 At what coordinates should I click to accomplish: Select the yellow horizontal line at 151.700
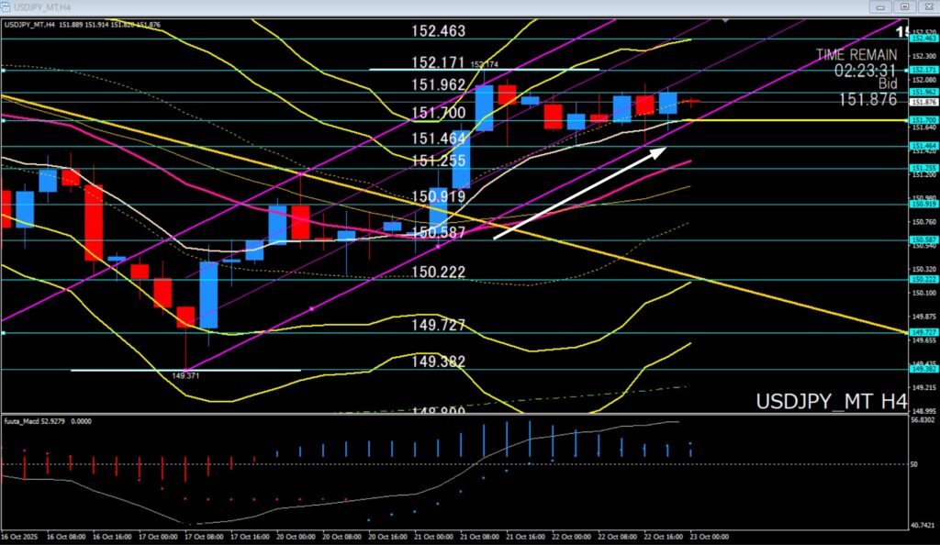(780, 120)
